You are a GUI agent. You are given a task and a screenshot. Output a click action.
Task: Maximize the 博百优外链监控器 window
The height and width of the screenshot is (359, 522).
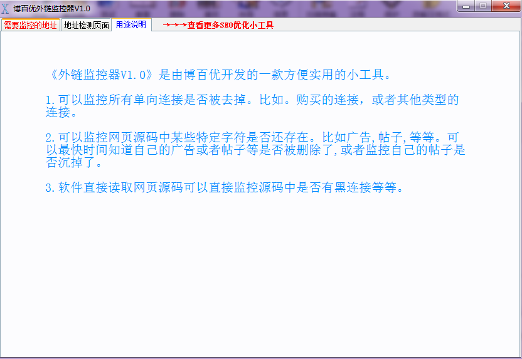(x=482, y=6)
